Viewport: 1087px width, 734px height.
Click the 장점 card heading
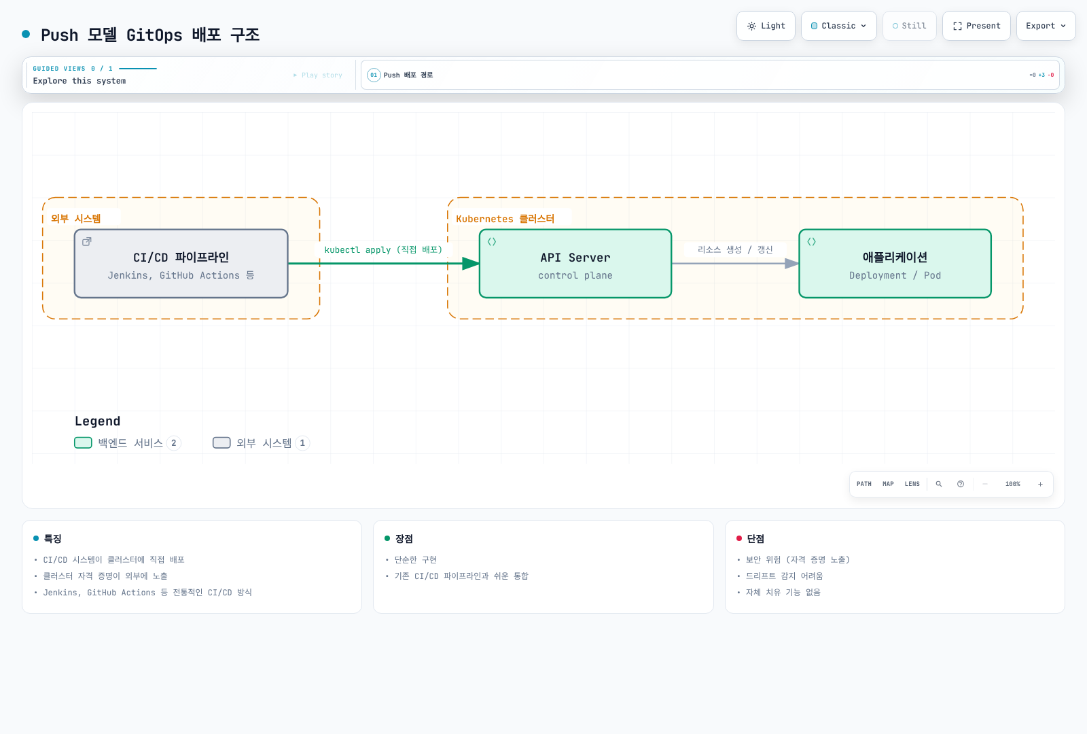pos(404,538)
